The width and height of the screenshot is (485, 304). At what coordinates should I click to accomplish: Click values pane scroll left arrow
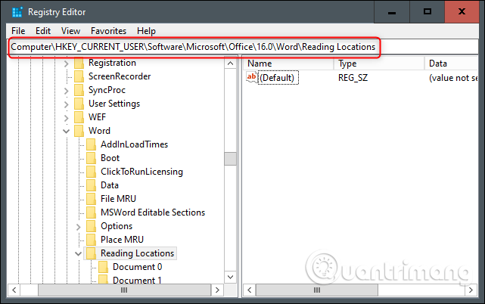pos(249,290)
